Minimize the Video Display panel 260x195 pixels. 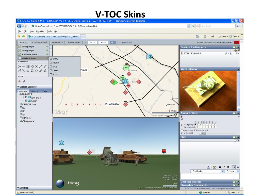tap(239, 69)
